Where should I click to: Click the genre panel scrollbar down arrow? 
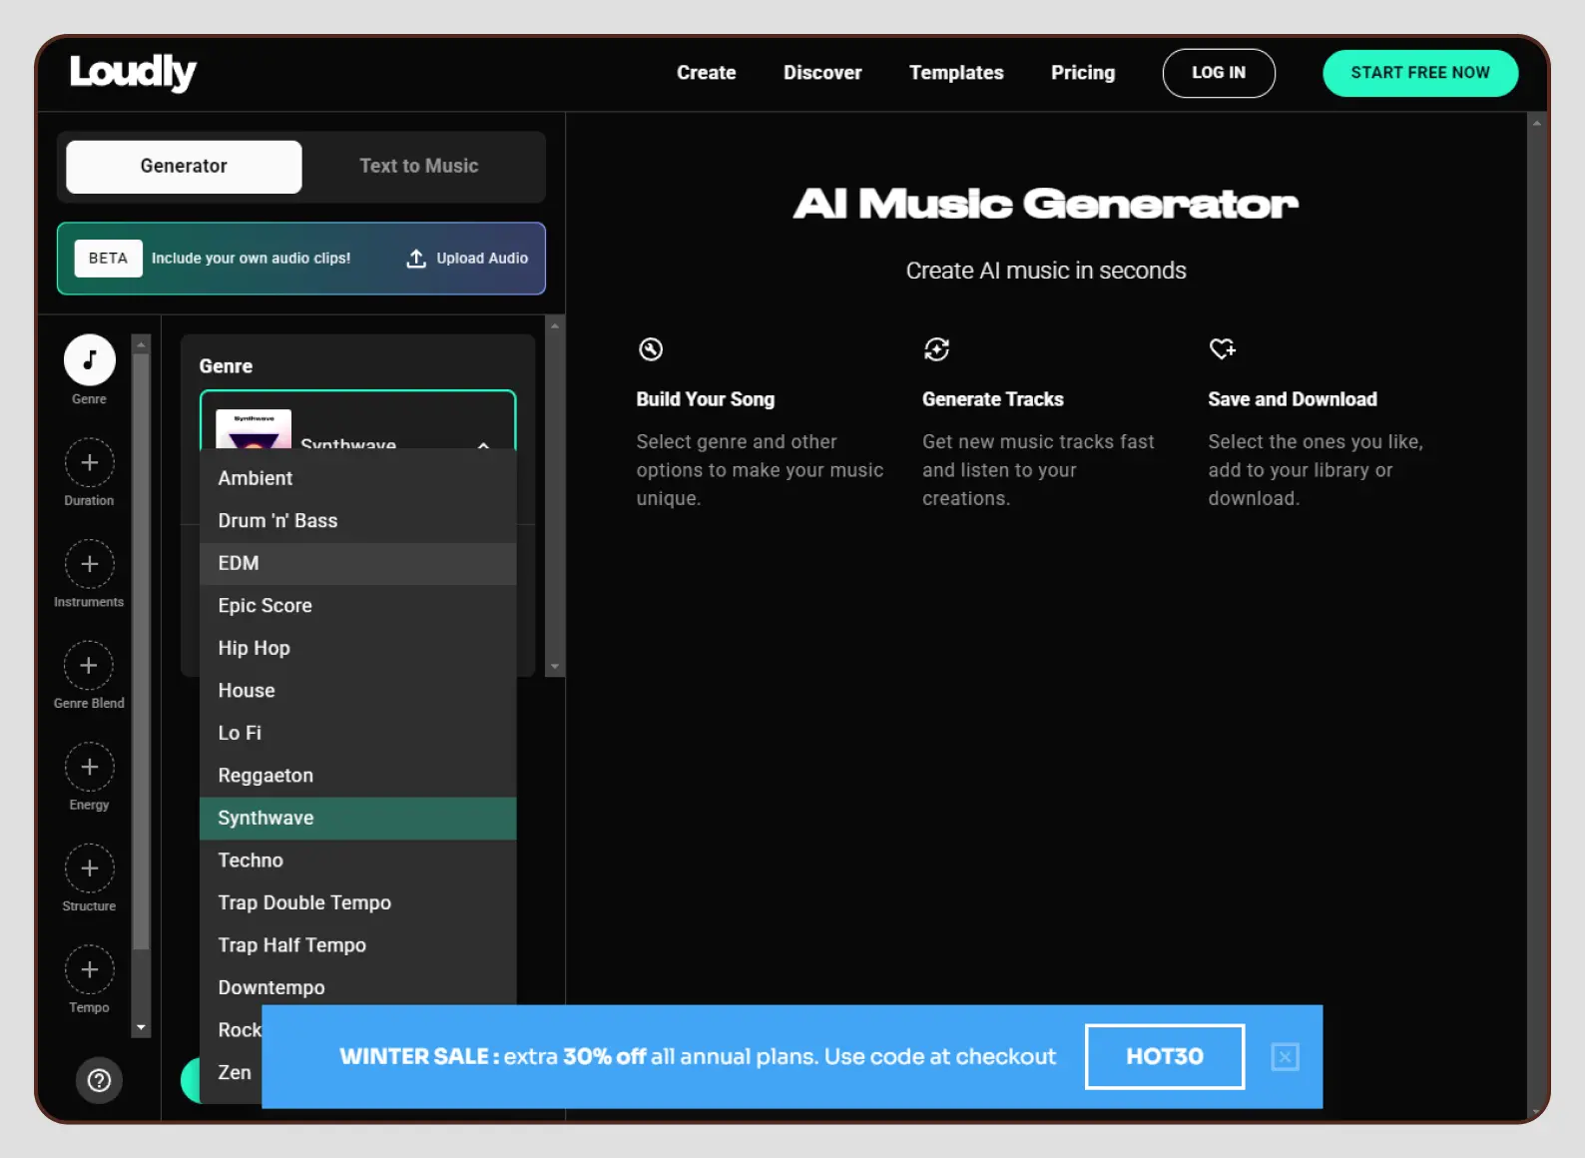pos(555,667)
